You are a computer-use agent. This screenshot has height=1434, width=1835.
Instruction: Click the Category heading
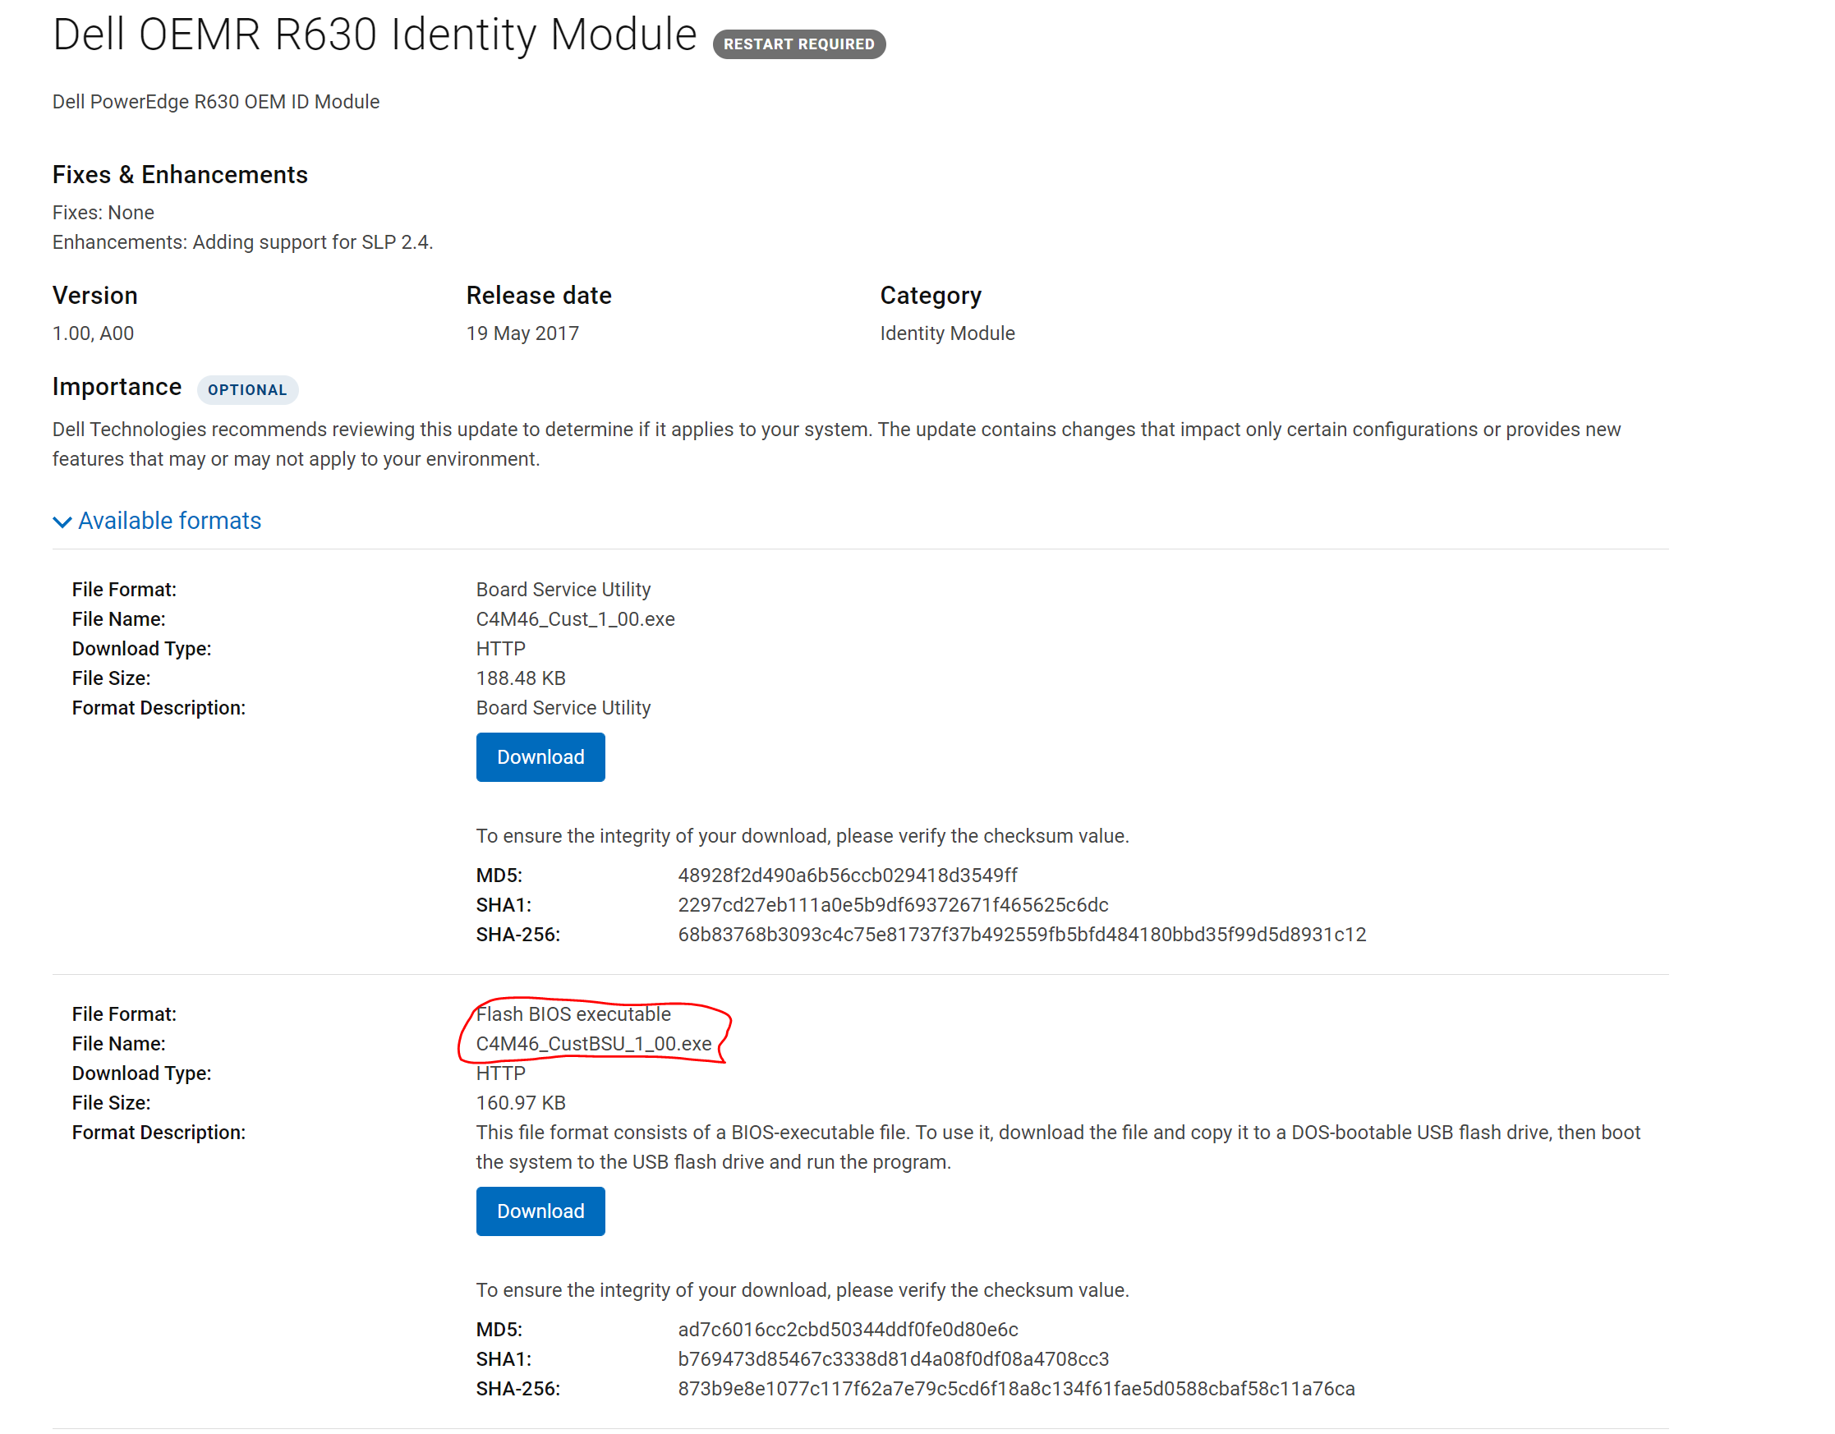tap(931, 296)
